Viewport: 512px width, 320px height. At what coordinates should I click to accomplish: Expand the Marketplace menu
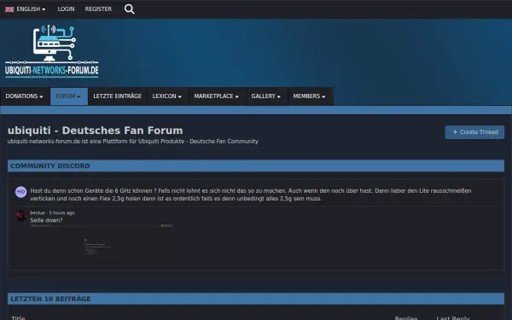click(217, 96)
